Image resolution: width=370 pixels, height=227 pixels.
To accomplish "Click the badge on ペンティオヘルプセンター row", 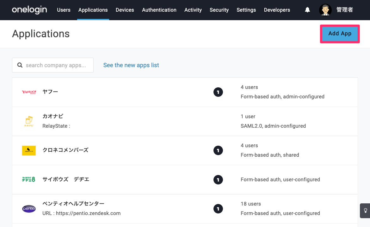I will coord(218,209).
